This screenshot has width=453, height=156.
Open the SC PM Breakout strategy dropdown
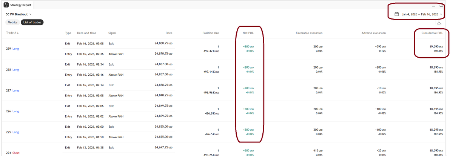point(18,14)
